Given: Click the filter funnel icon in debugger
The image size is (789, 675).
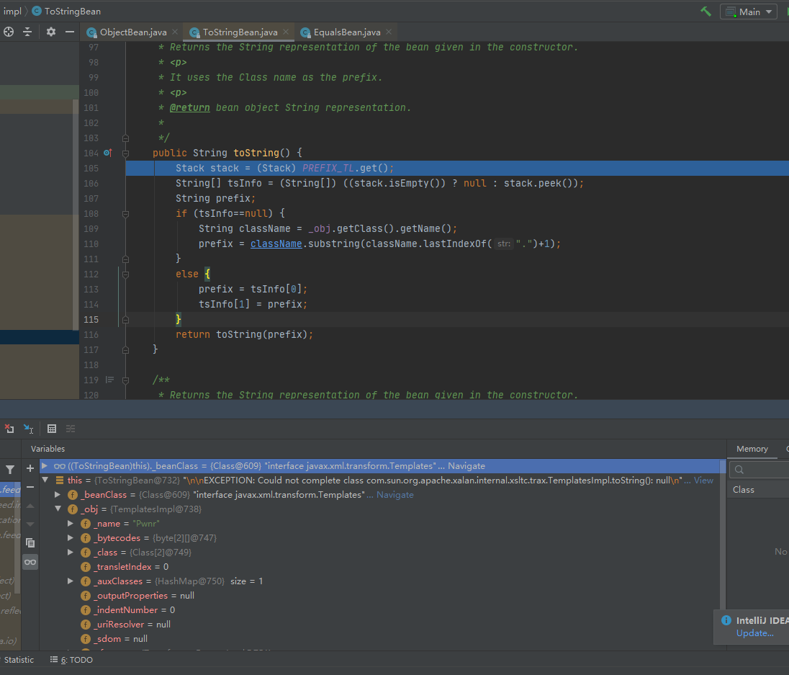Looking at the screenshot, I should click(x=10, y=470).
